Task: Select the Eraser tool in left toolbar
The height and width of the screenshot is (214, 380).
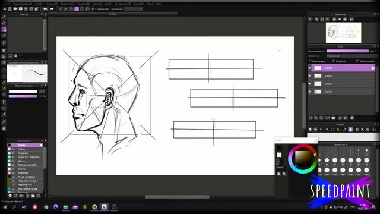Action: 4,23
